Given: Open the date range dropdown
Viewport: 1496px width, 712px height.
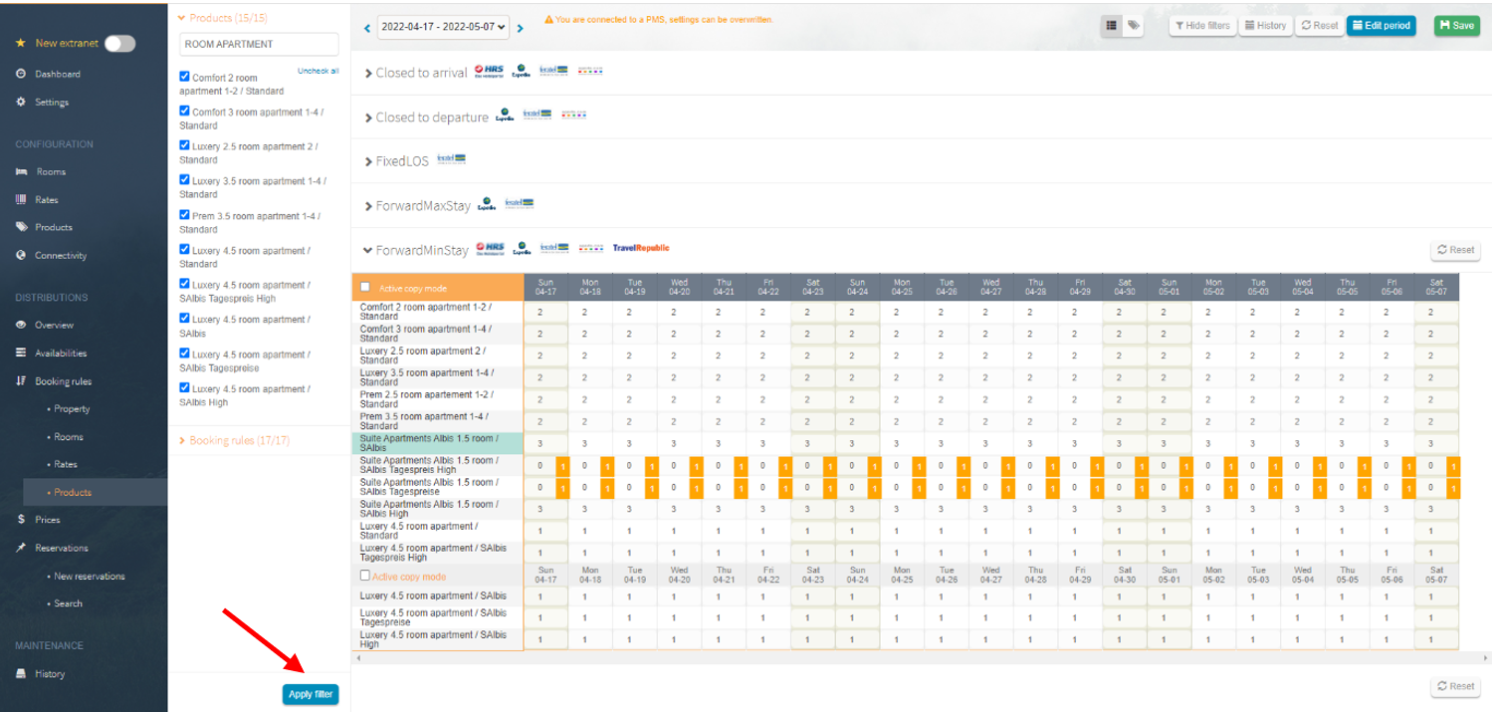Looking at the screenshot, I should coord(443,28).
